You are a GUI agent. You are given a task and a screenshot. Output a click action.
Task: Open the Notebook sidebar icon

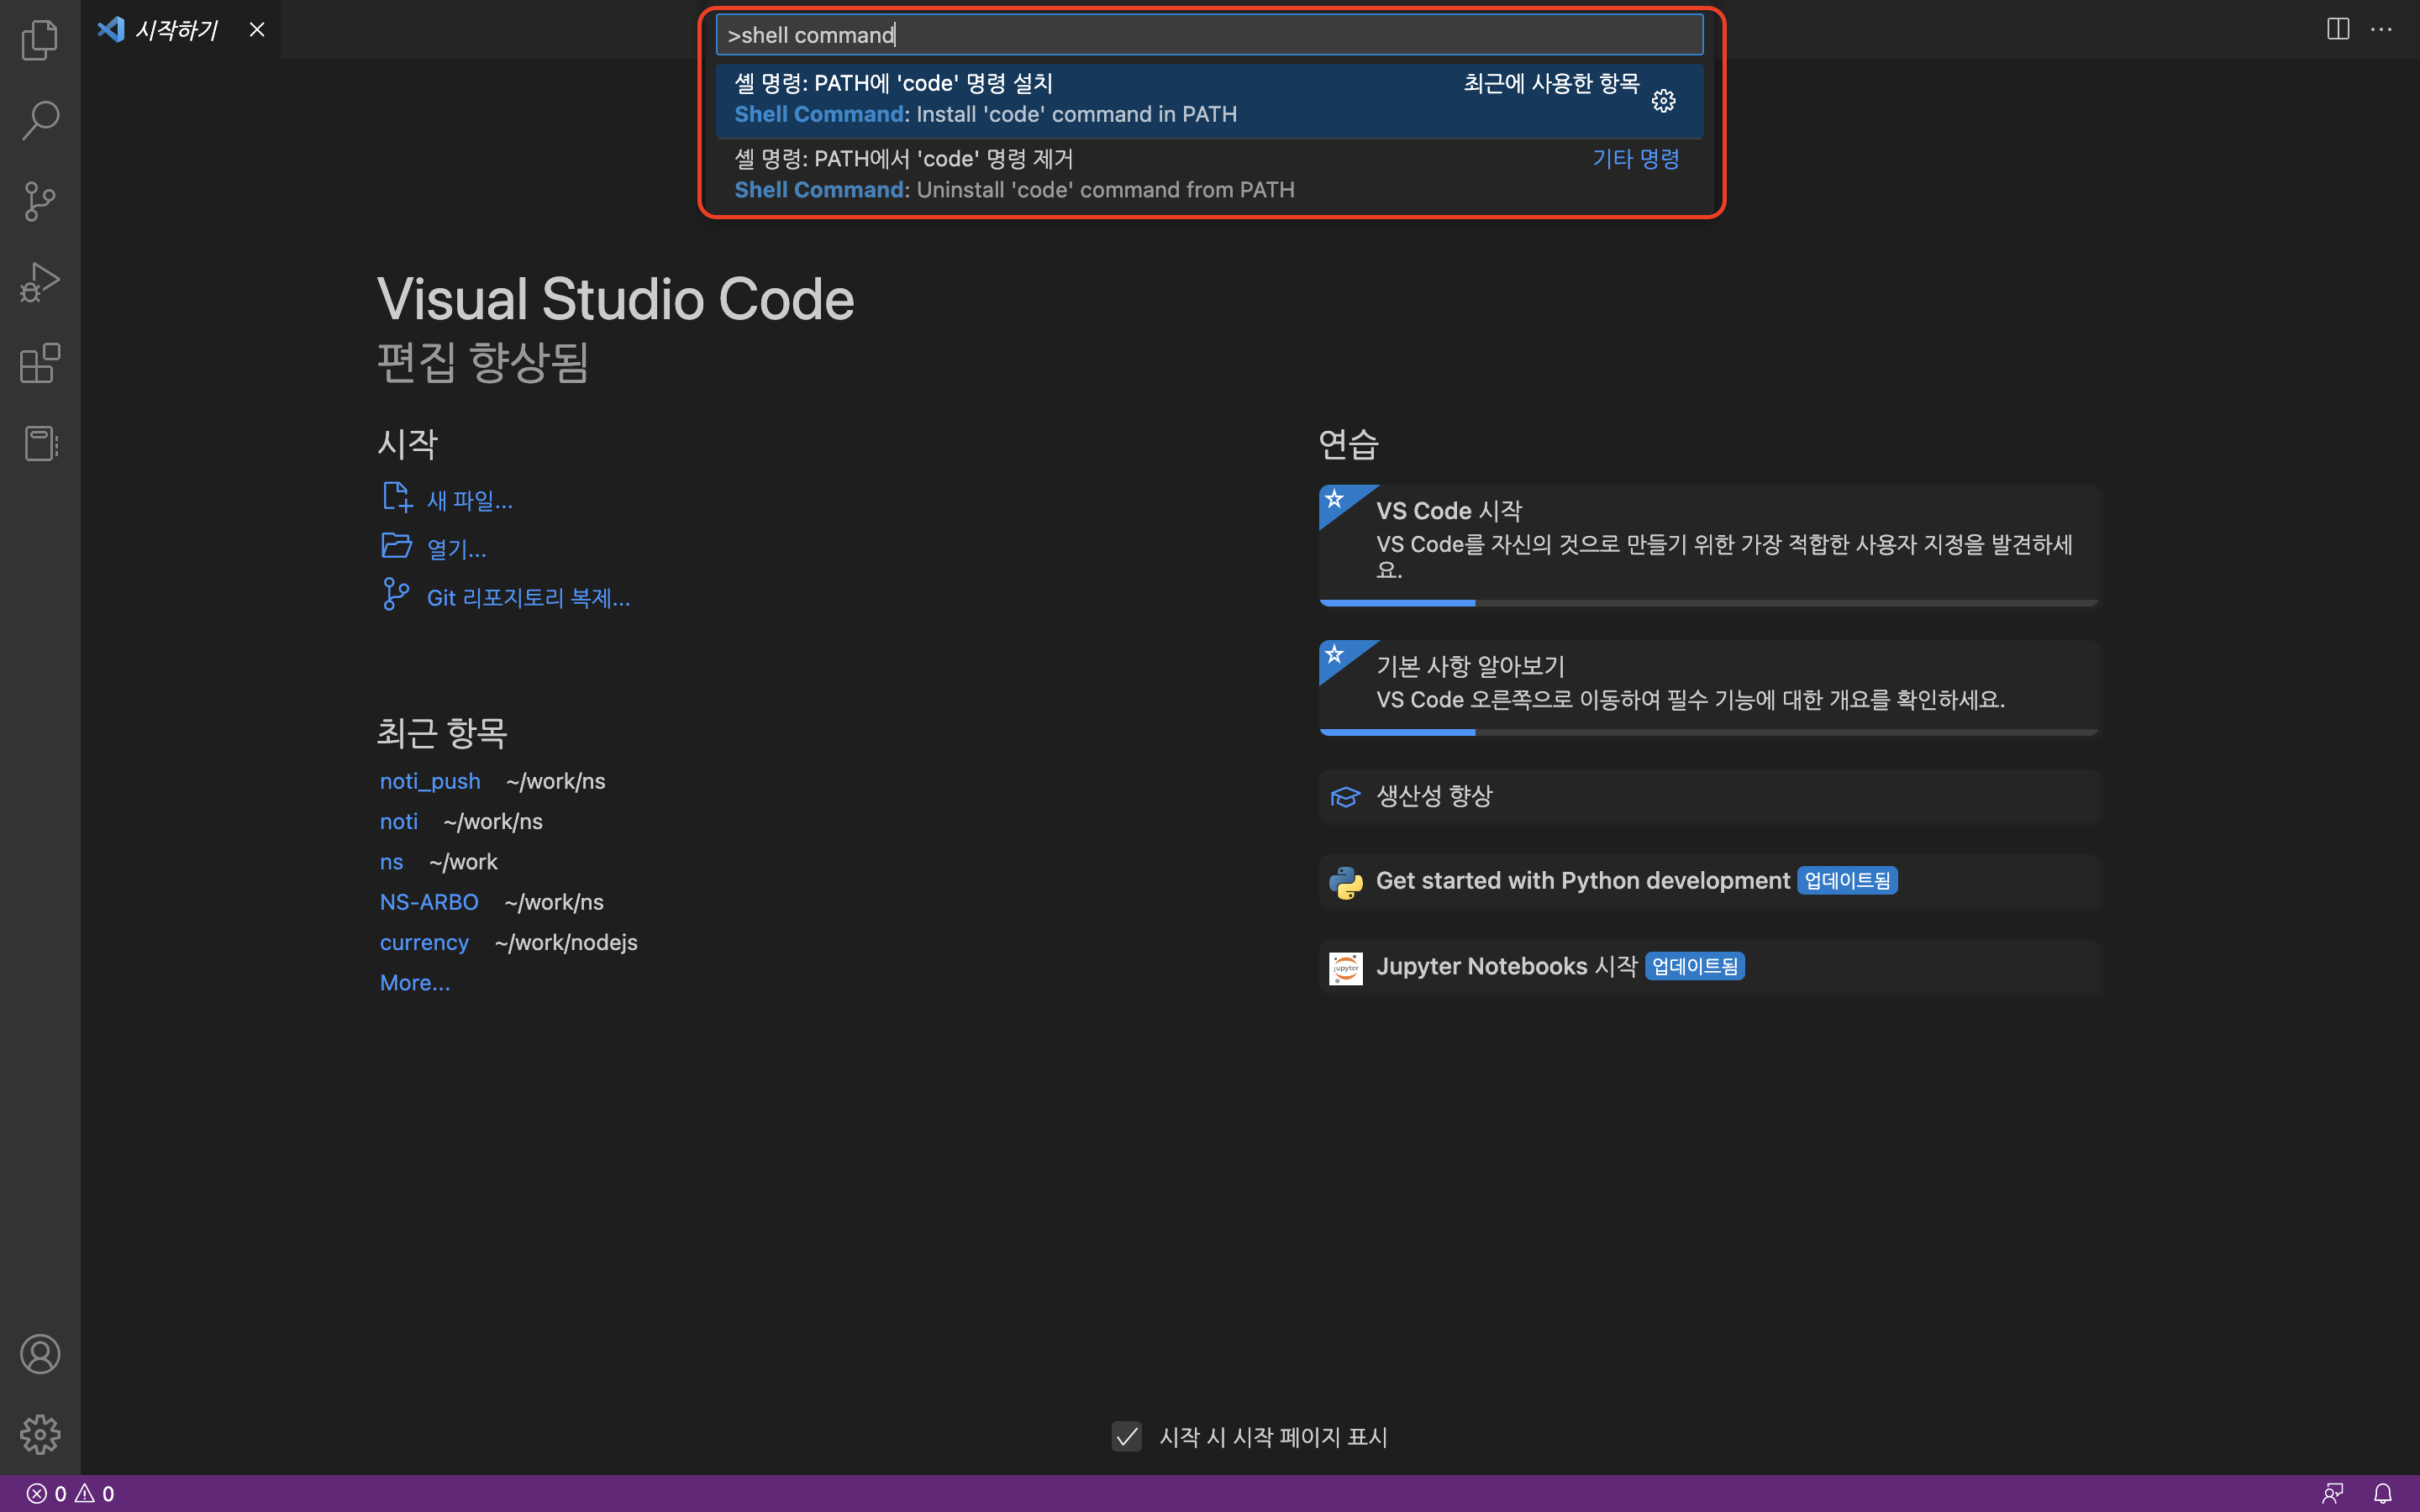pyautogui.click(x=40, y=443)
